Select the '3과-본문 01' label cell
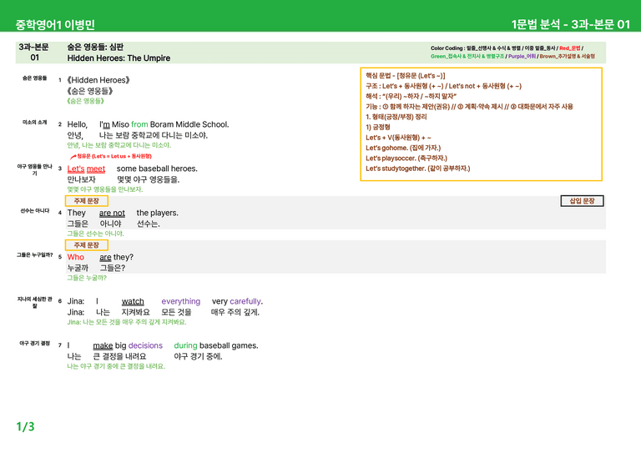 click(34, 52)
